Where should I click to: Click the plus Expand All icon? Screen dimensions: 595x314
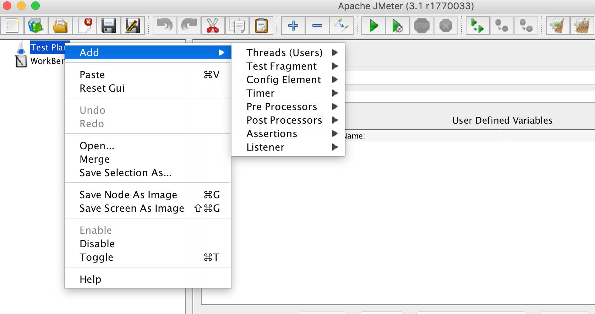[x=293, y=26]
